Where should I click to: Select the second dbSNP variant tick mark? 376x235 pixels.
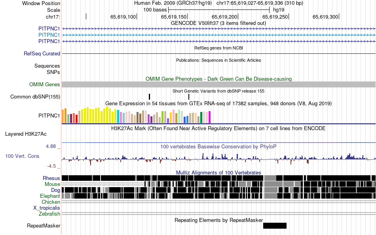pyautogui.click(x=189, y=97)
